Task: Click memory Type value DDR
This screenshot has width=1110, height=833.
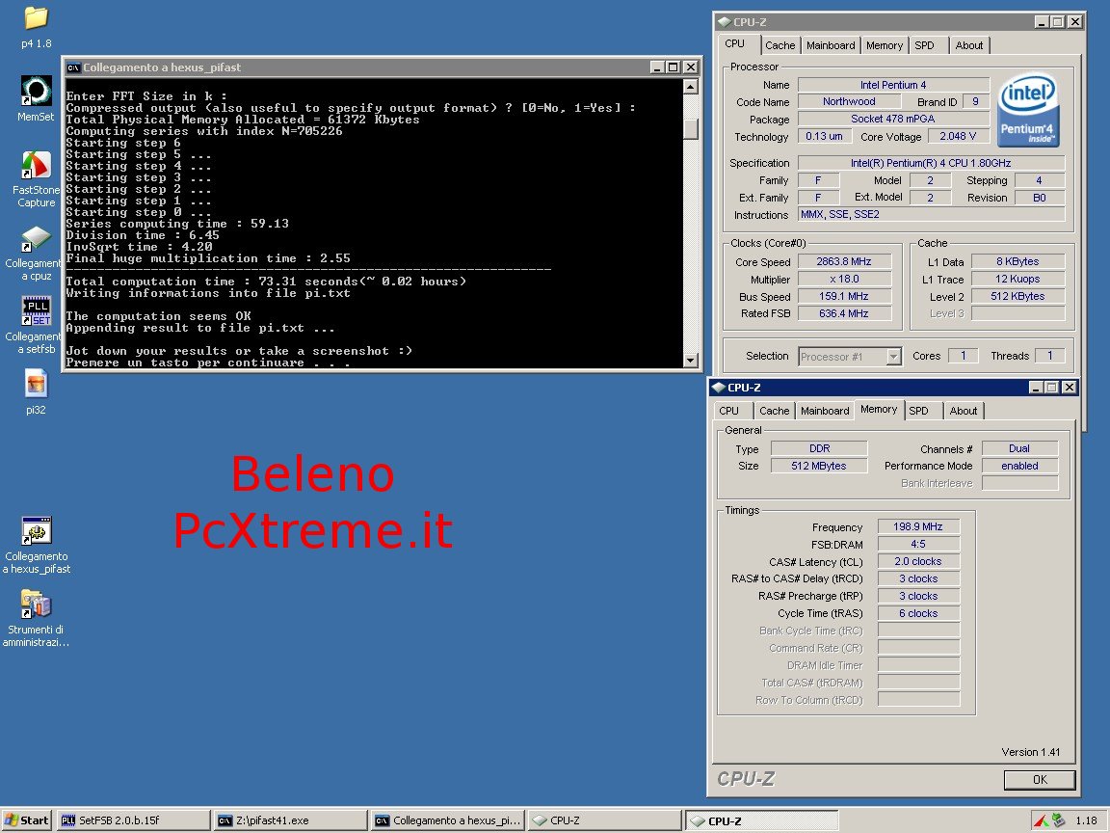Action: (x=819, y=448)
